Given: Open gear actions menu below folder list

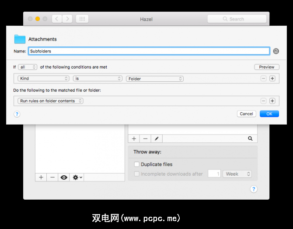Looking at the screenshot, I should point(77,177).
